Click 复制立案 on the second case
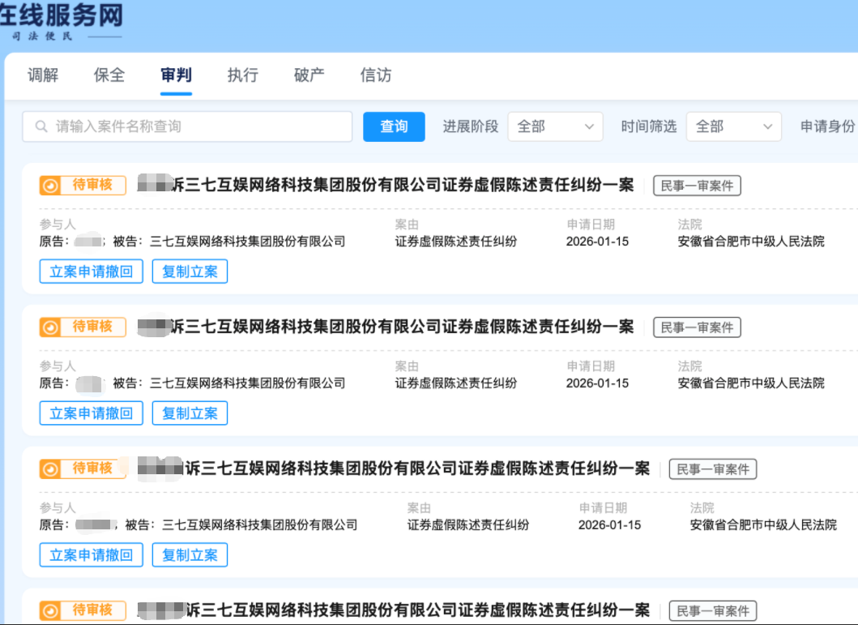This screenshot has height=625, width=858. (x=190, y=413)
